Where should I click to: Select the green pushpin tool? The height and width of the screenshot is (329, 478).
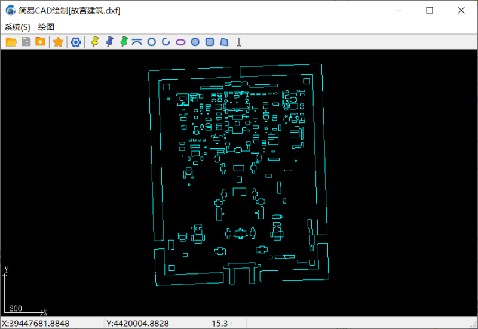click(124, 42)
